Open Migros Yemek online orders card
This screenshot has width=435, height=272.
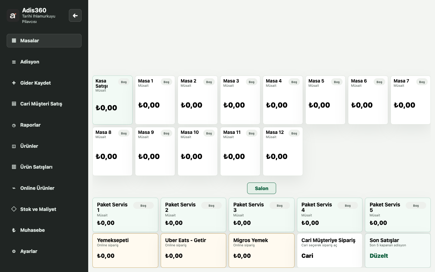coord(262,251)
